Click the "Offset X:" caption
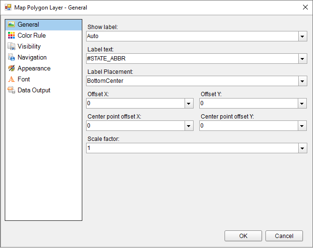 point(98,94)
